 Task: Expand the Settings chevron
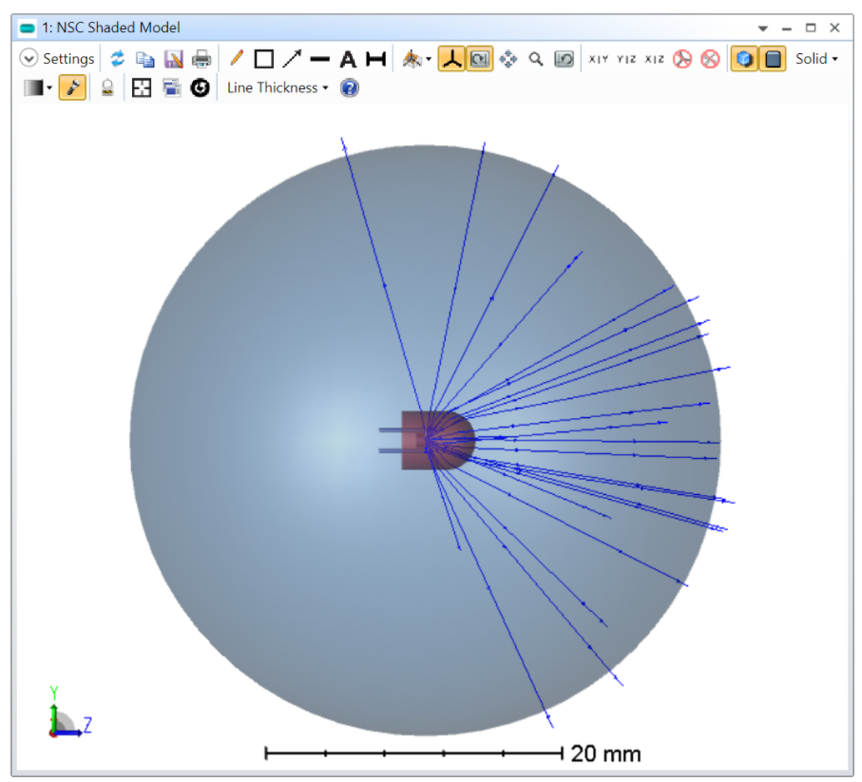(x=29, y=58)
